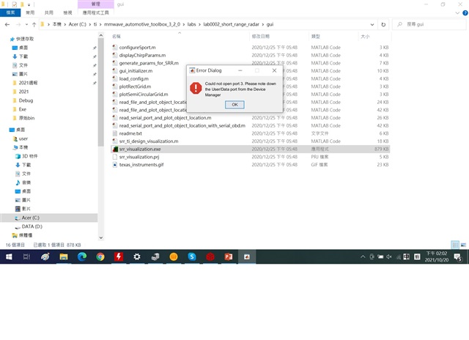This screenshot has height=340, width=469.
Task: Switch to large thumbnails view icon
Action: click(x=463, y=245)
